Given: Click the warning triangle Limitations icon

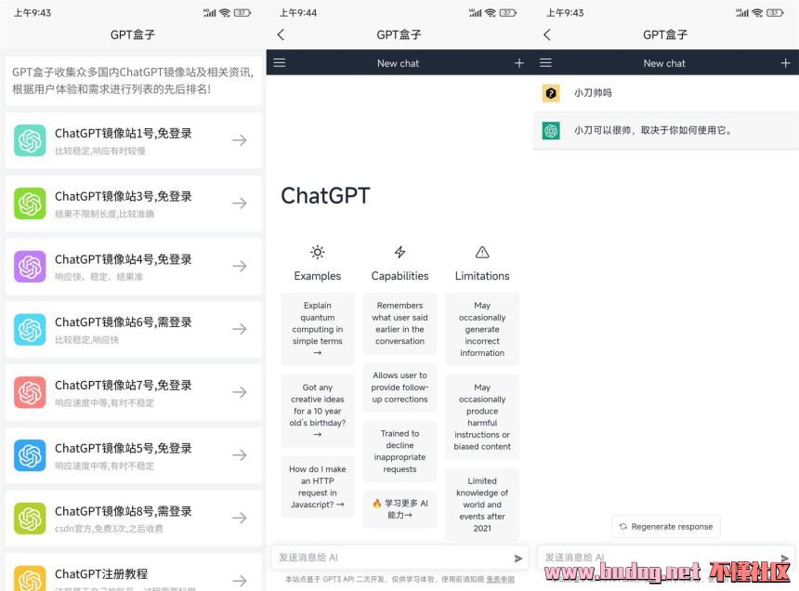Looking at the screenshot, I should coord(482,252).
